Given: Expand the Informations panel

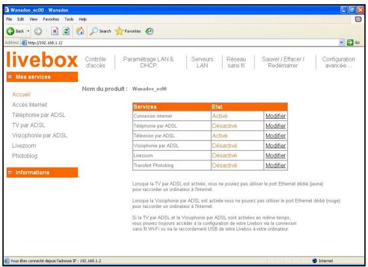Looking at the screenshot, I should 10,172.
